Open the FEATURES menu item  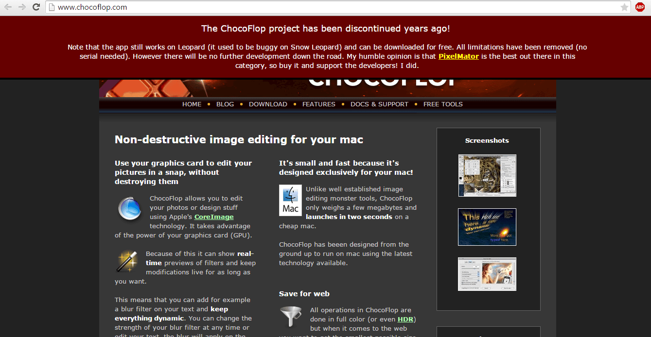319,104
